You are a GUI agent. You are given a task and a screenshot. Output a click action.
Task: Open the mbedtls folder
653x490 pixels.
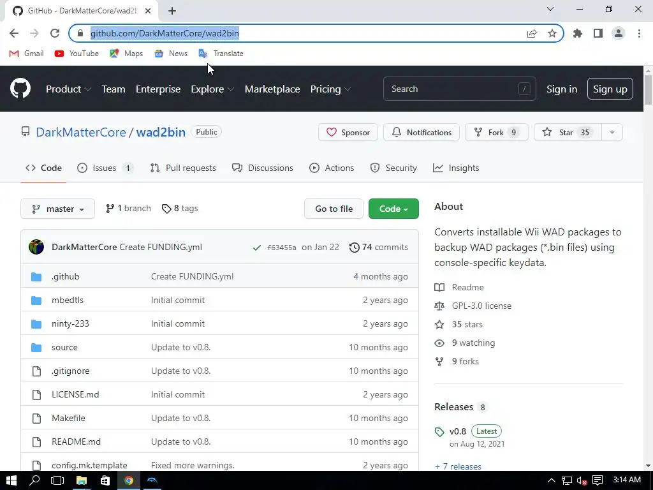pyautogui.click(x=68, y=300)
